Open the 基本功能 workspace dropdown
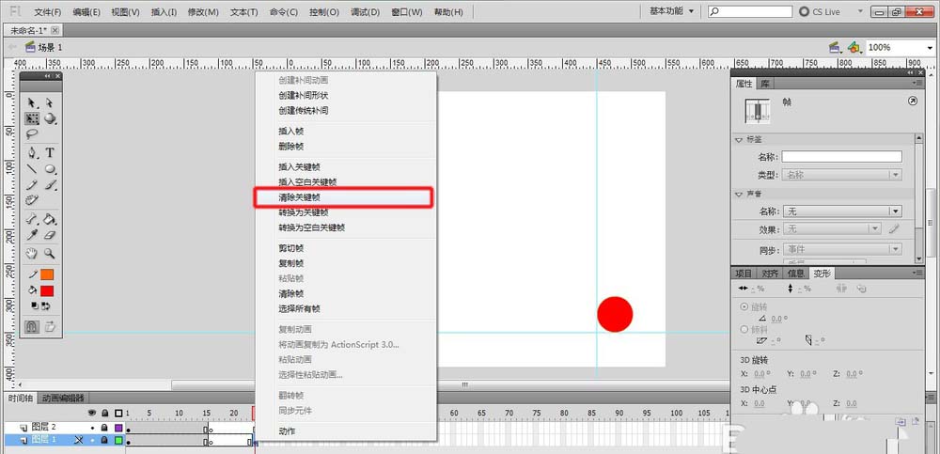 672,11
